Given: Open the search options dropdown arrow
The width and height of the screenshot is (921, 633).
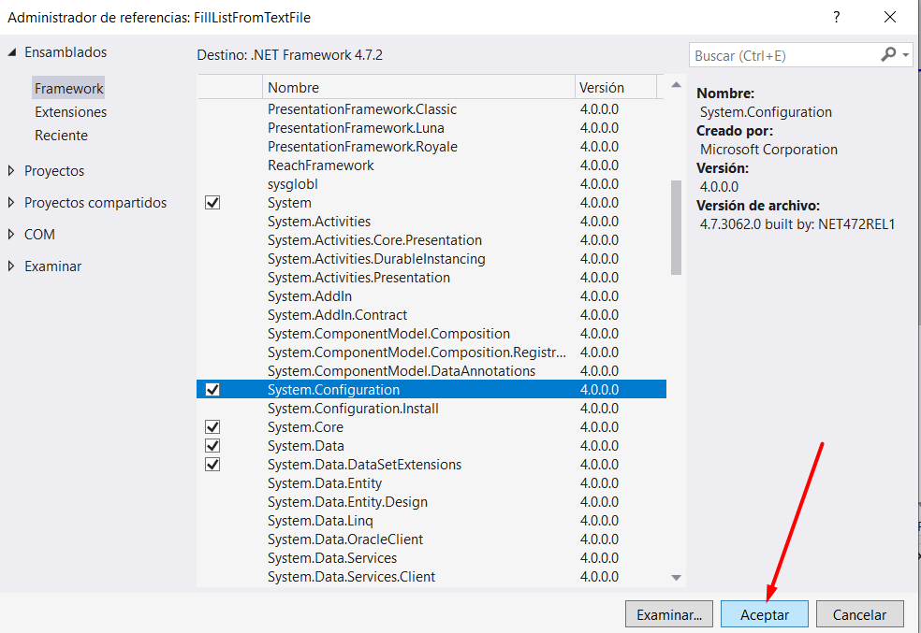Looking at the screenshot, I should click(906, 55).
